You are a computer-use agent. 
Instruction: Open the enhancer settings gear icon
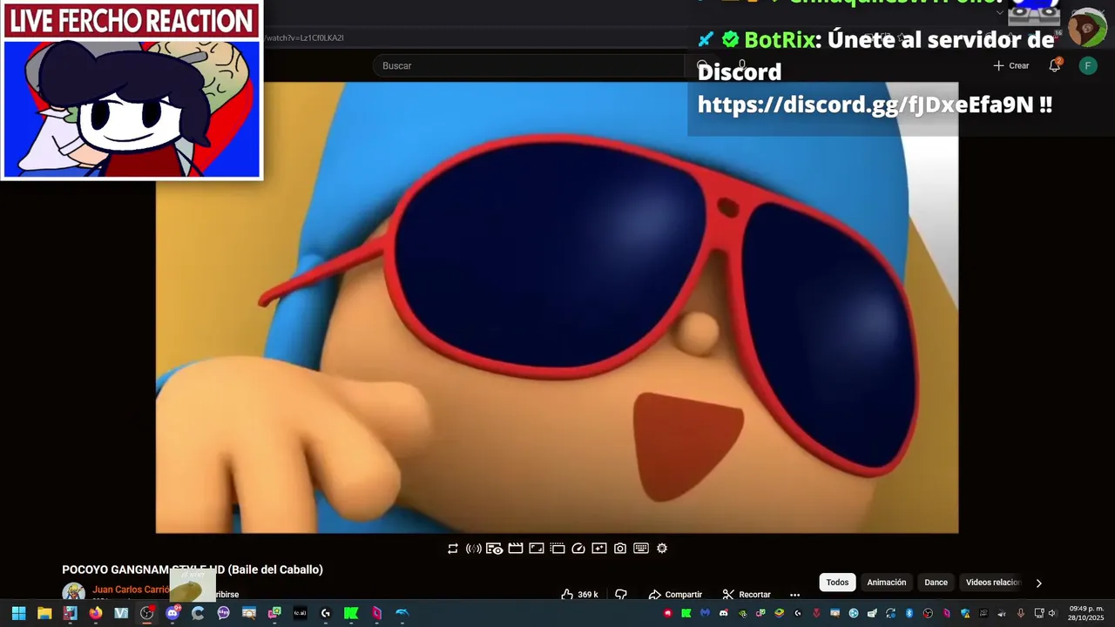point(662,549)
